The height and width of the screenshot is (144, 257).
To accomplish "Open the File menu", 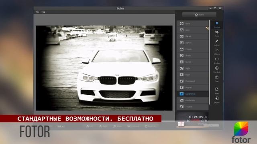I will (x=38, y=12).
